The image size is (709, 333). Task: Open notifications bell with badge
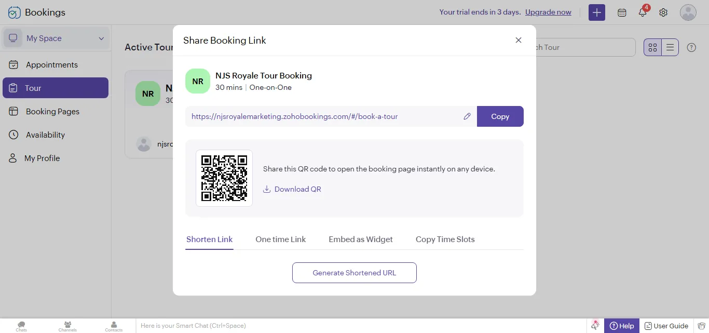pyautogui.click(x=643, y=12)
